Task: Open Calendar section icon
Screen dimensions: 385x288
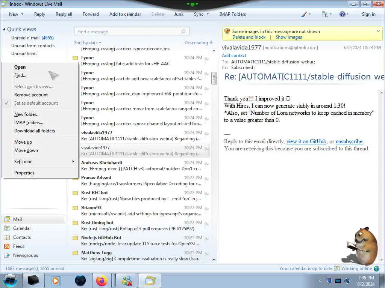Action: coord(7,228)
